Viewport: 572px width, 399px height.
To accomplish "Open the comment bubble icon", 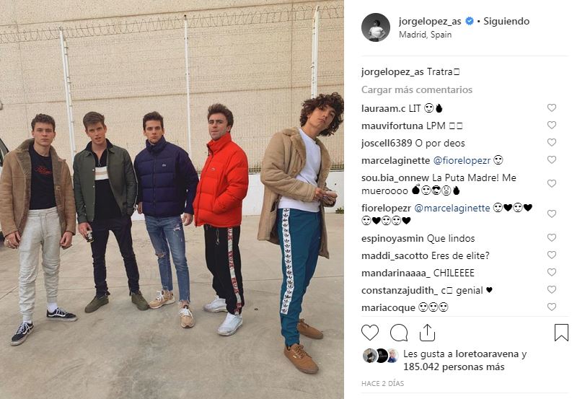I will [x=399, y=333].
